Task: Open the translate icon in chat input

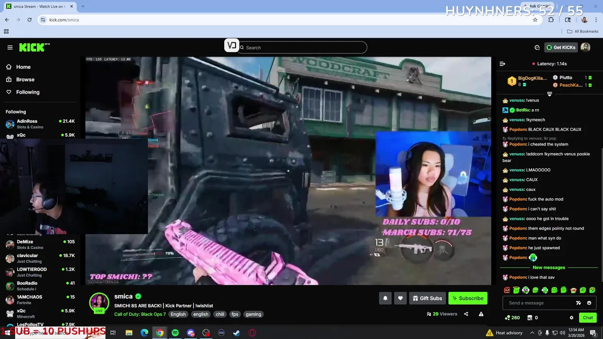Action: (x=579, y=303)
